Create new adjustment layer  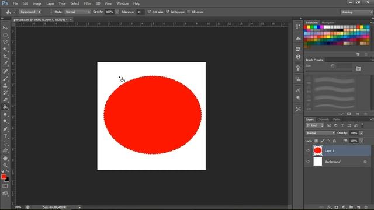[344, 208]
